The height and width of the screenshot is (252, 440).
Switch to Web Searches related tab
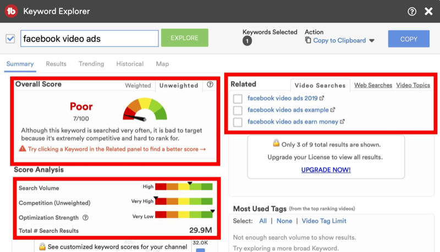[373, 85]
